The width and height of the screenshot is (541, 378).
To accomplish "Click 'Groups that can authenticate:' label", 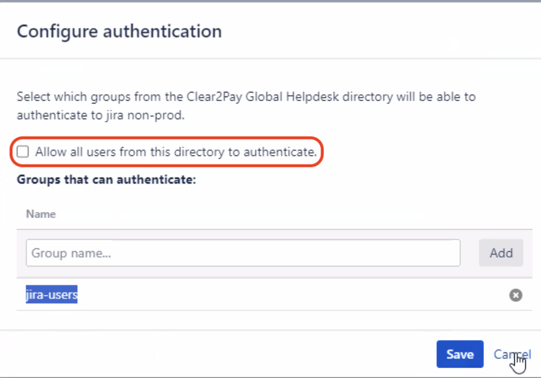I will coord(106,179).
